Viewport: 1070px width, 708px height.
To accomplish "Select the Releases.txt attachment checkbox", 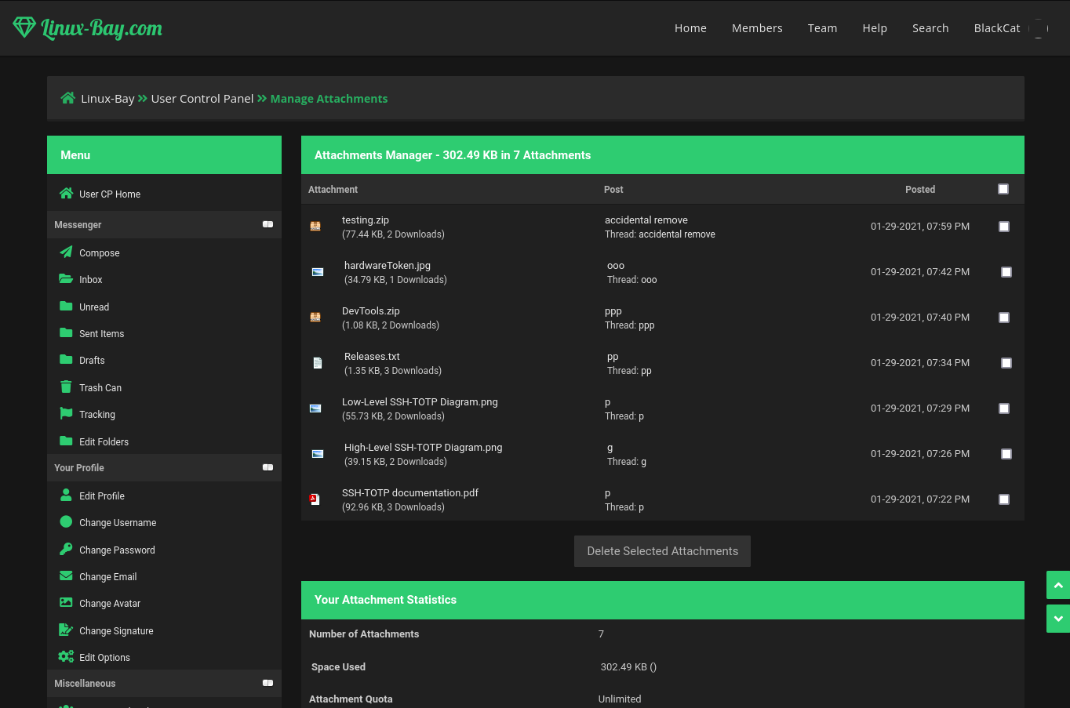I will (x=1006, y=363).
